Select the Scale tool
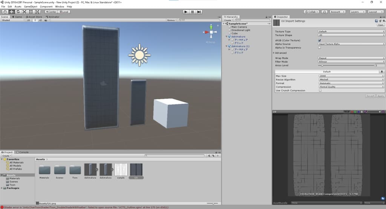 [x=24, y=12]
